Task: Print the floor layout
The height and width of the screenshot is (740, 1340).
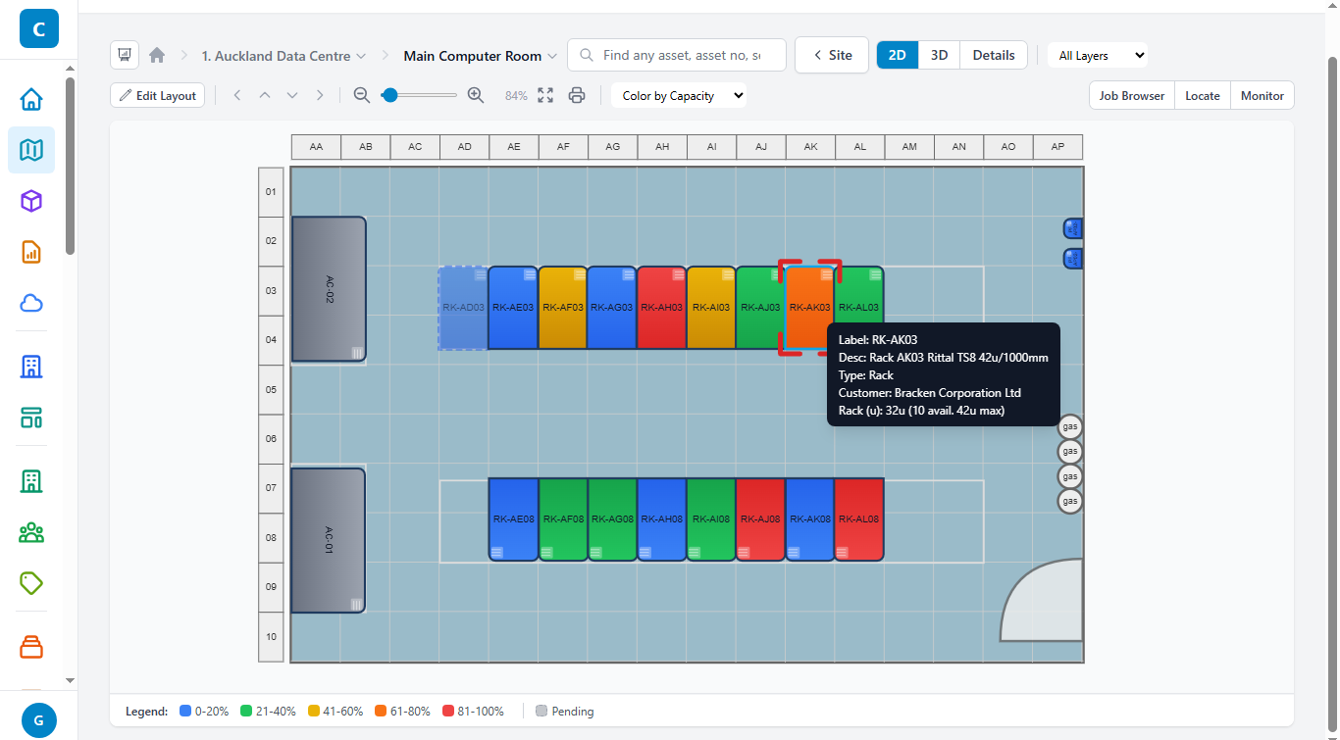Action: point(577,95)
